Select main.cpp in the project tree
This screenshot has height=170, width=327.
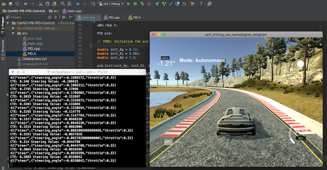pyautogui.click(x=32, y=44)
